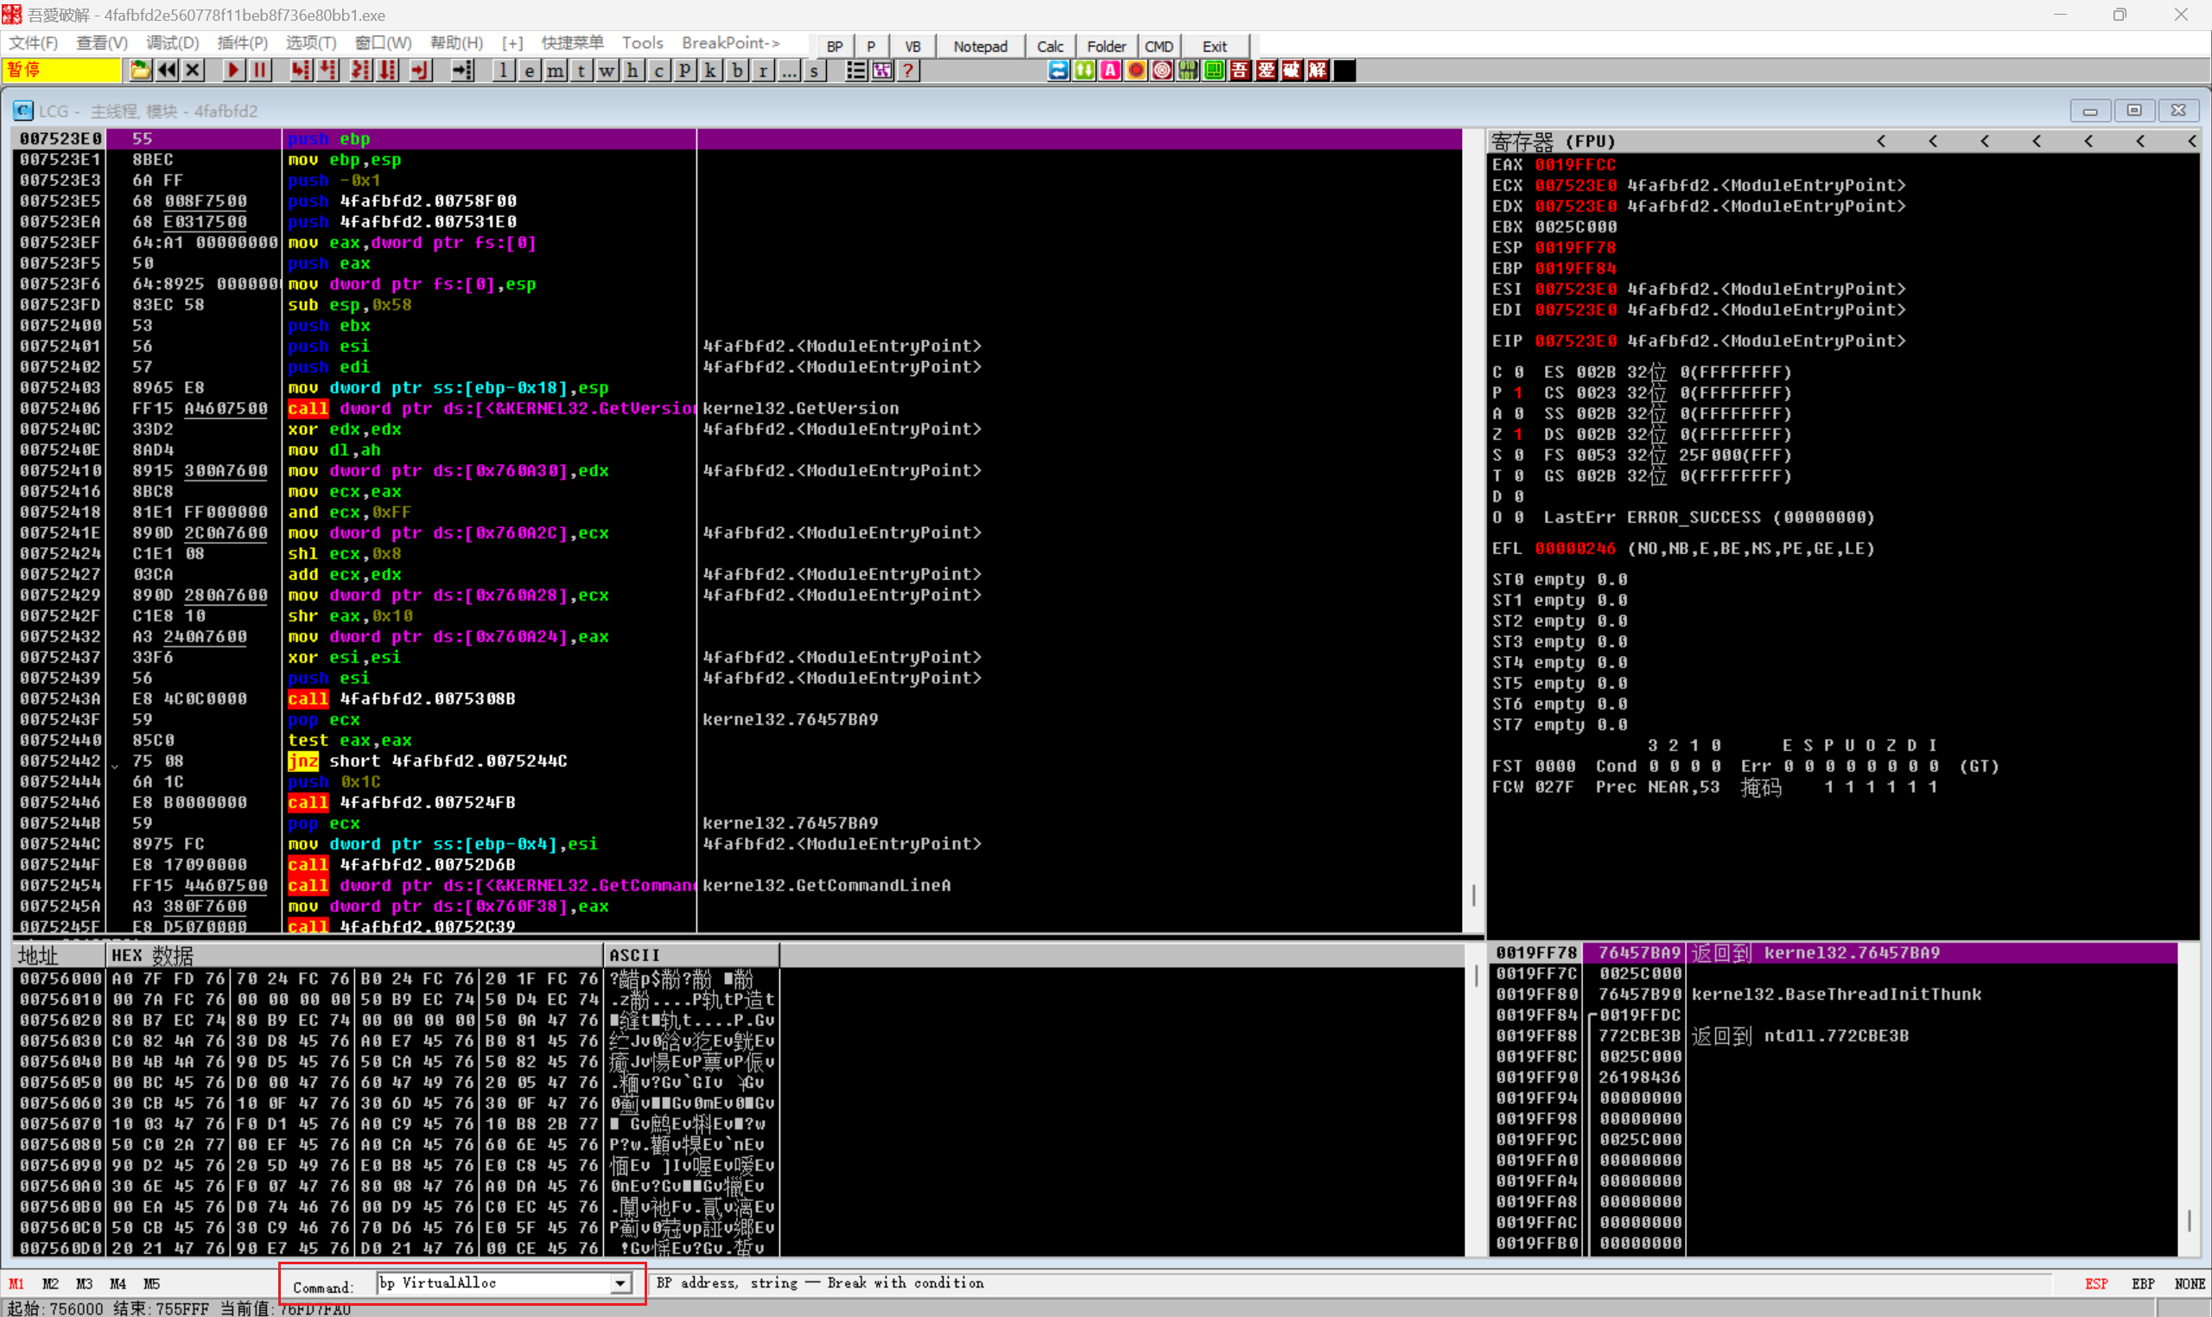Image resolution: width=2212 pixels, height=1317 pixels.
Task: Open the 调试(D) menu
Action: point(172,42)
